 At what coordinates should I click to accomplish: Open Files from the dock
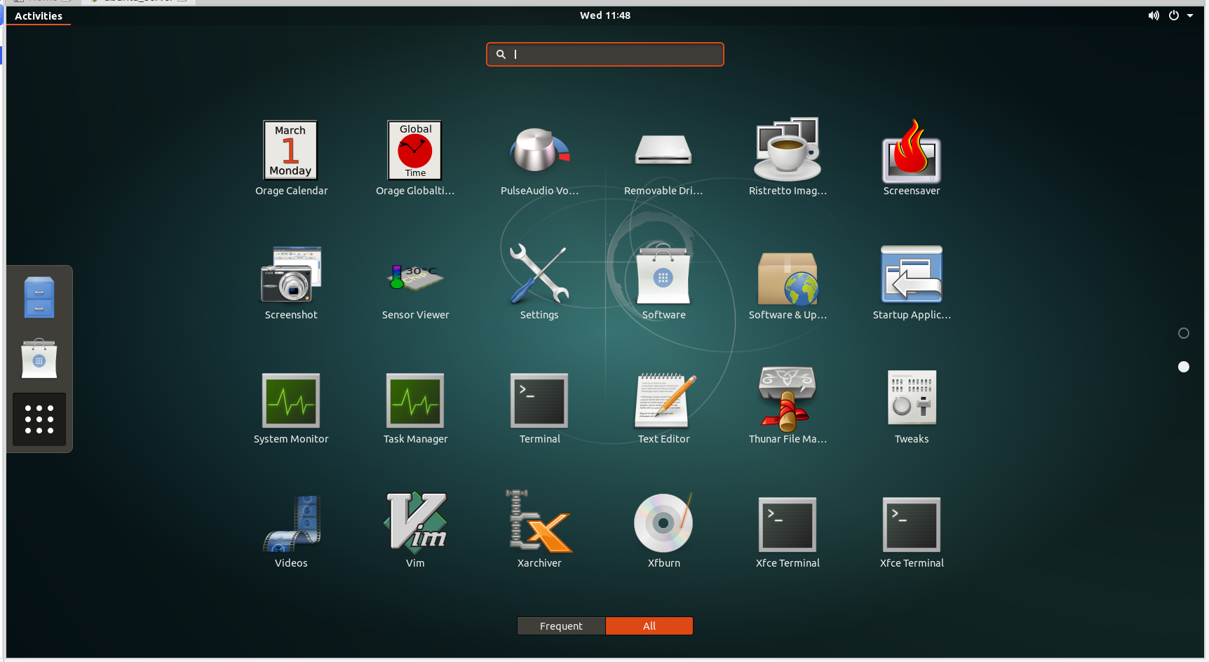point(39,297)
